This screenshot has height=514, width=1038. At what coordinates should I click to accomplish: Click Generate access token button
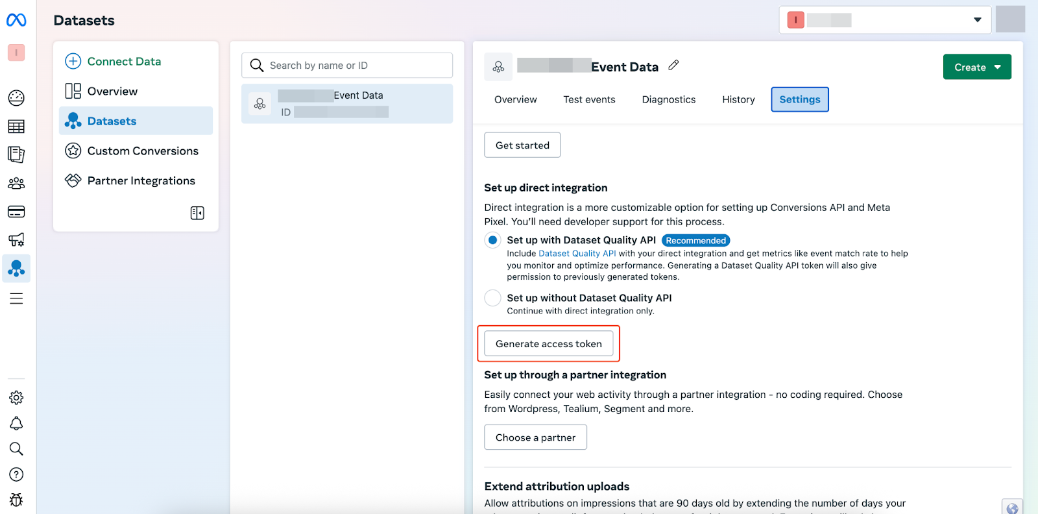[548, 344]
